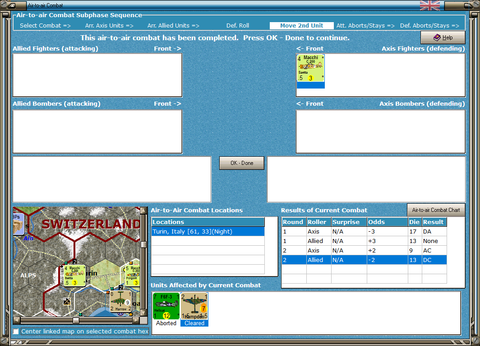480x346 pixels.
Task: Select the round 1 Axis result row
Action: [364, 231]
